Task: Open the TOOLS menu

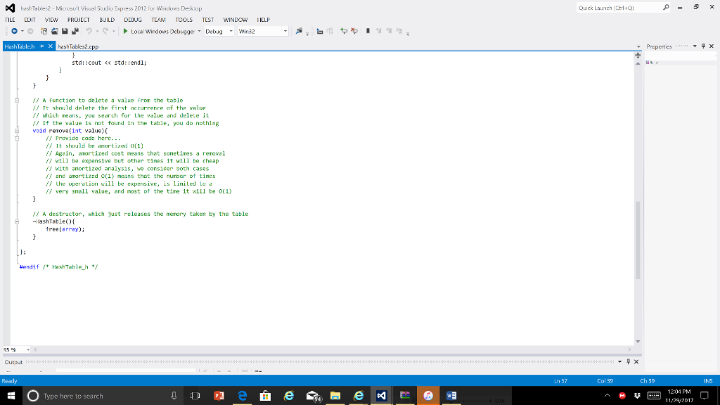Action: point(184,20)
